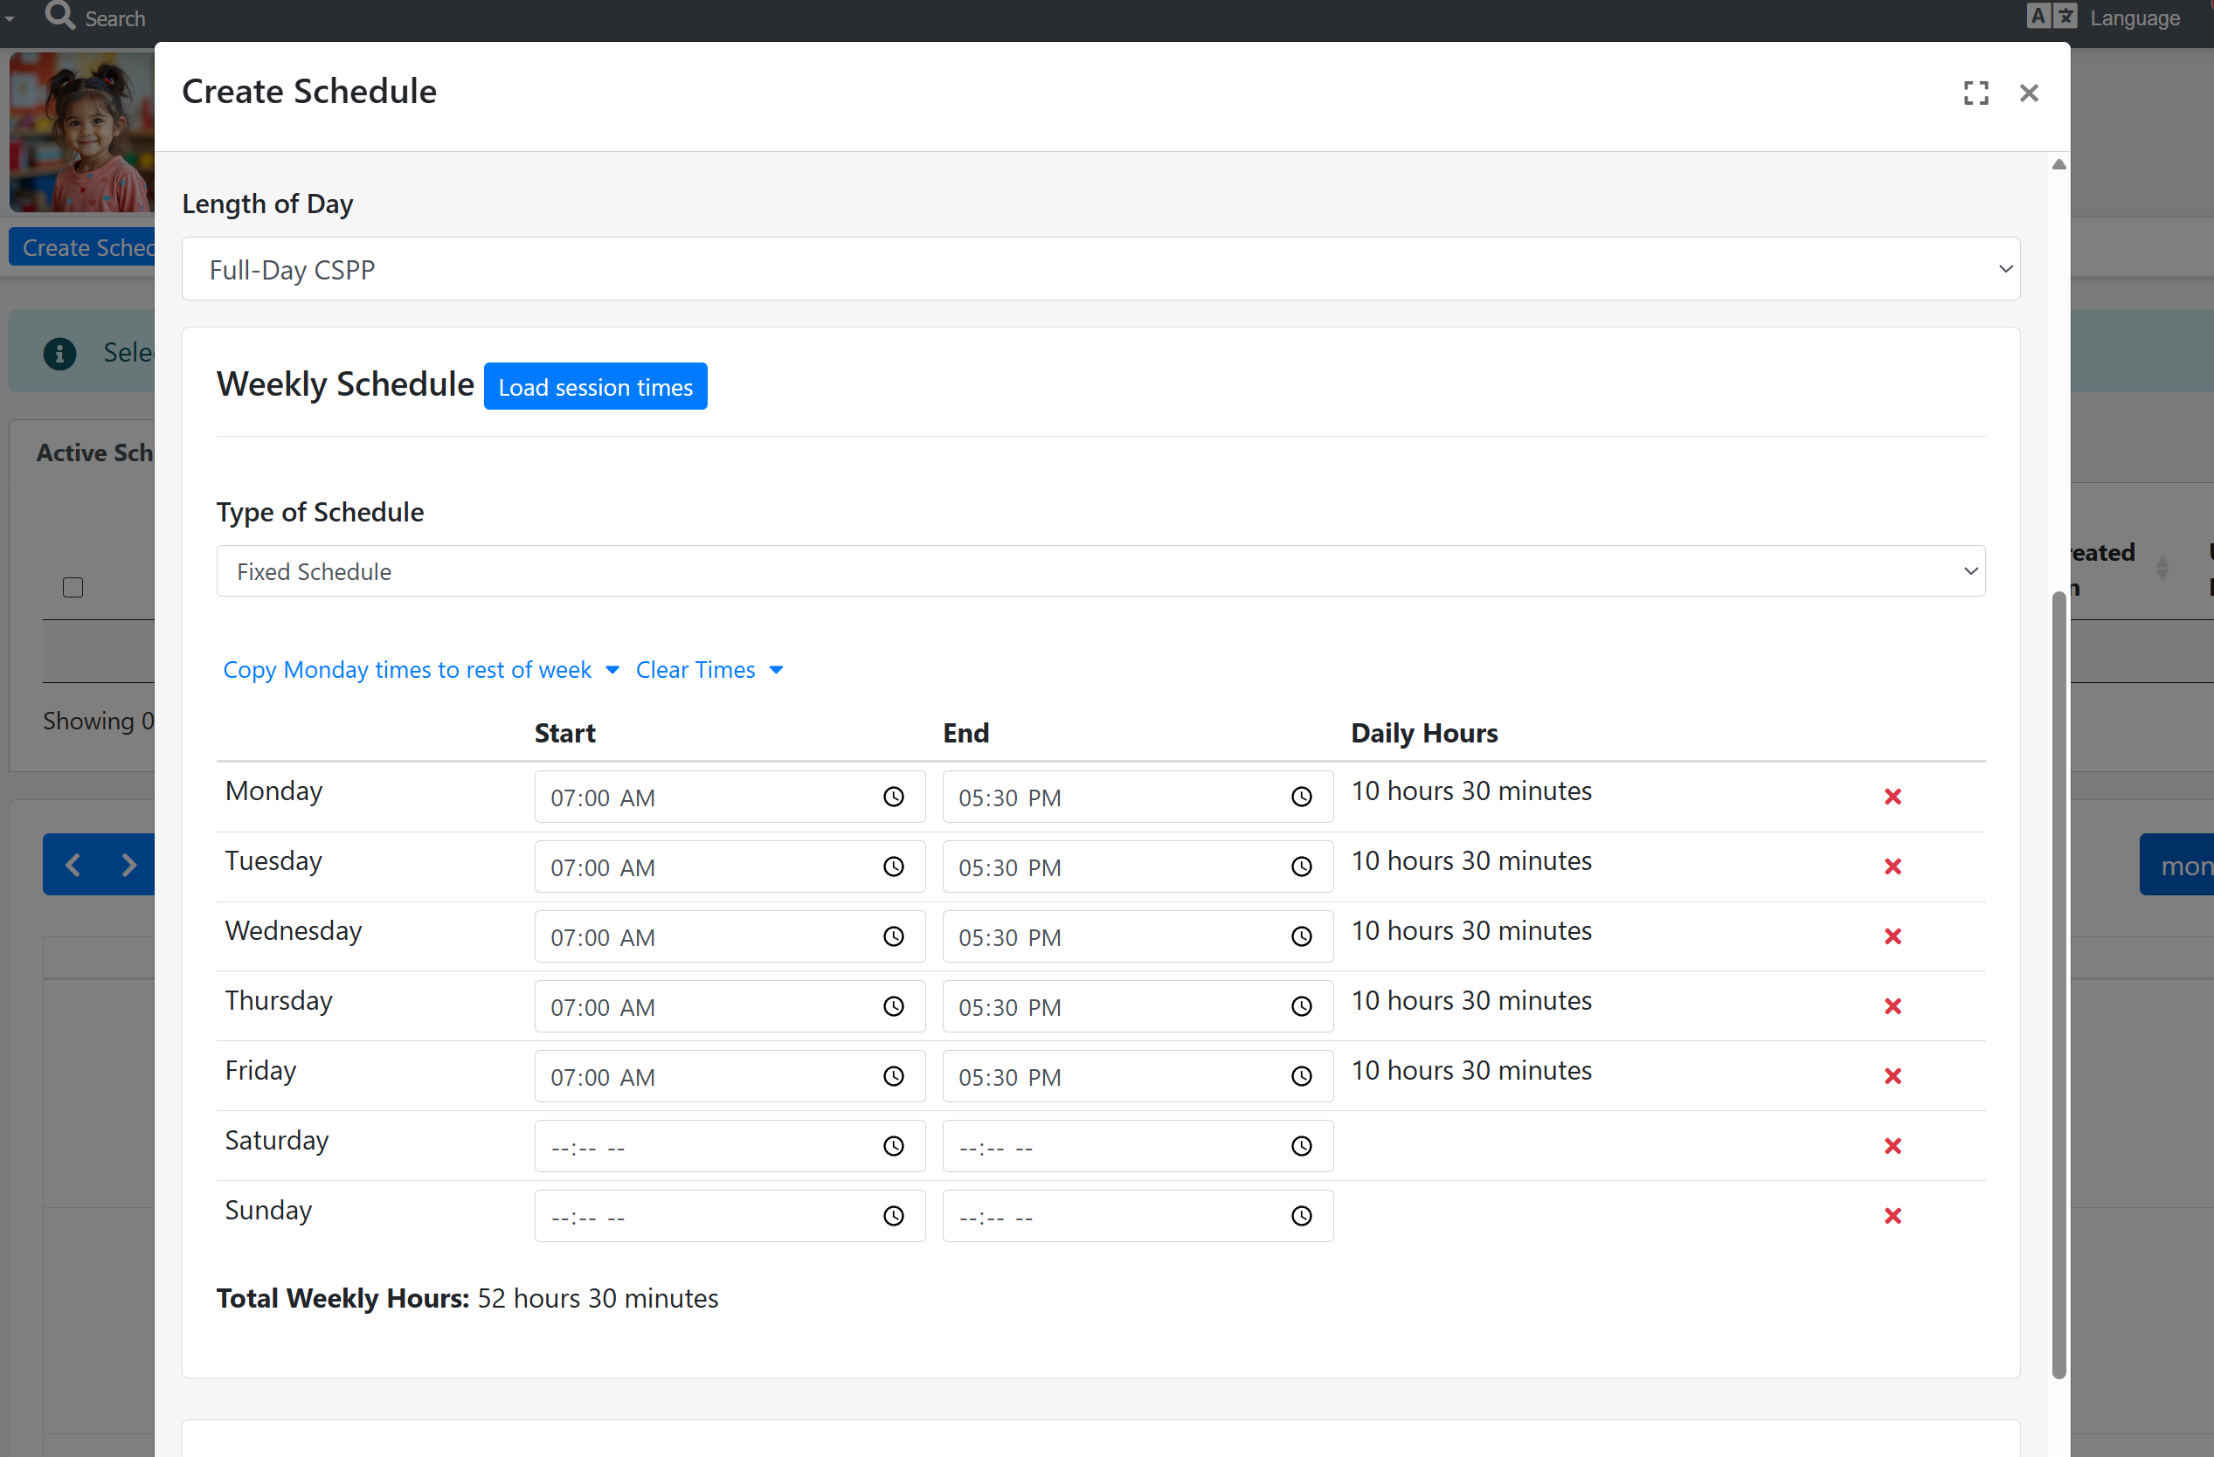Image resolution: width=2214 pixels, height=1457 pixels.
Task: Click Load session times button
Action: [x=594, y=386]
